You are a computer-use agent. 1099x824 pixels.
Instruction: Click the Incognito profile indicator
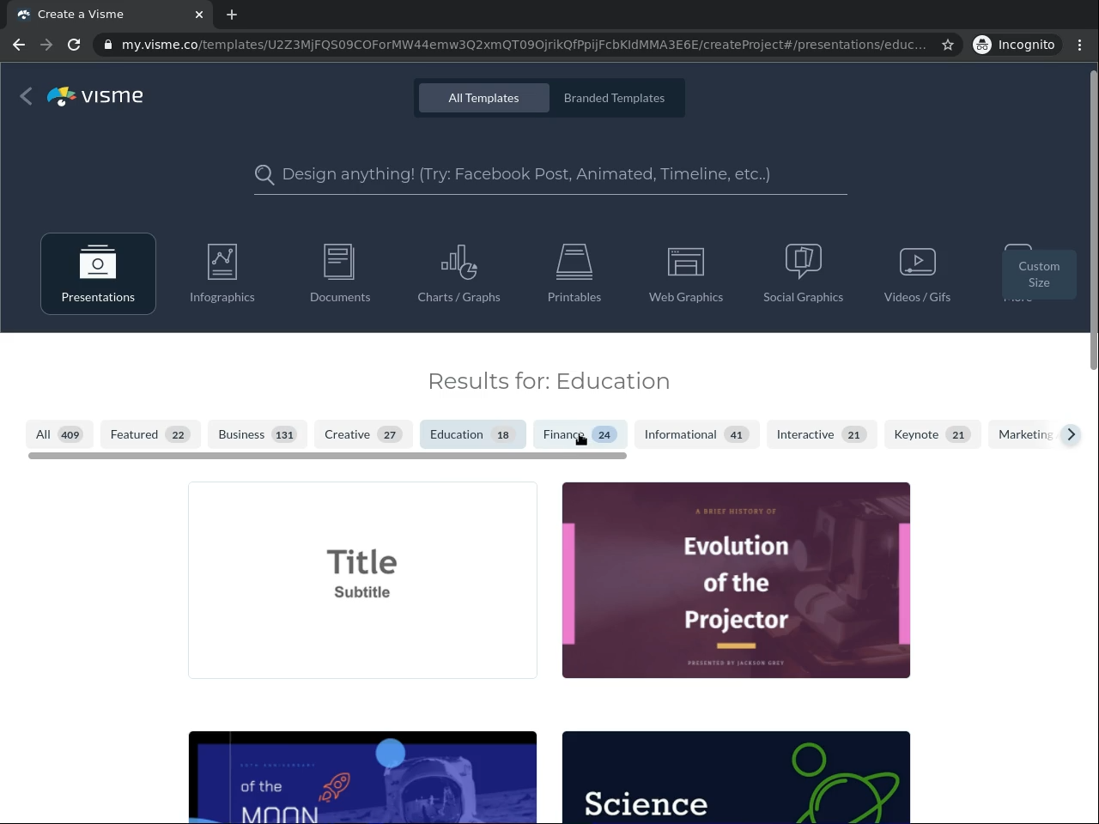(1014, 45)
